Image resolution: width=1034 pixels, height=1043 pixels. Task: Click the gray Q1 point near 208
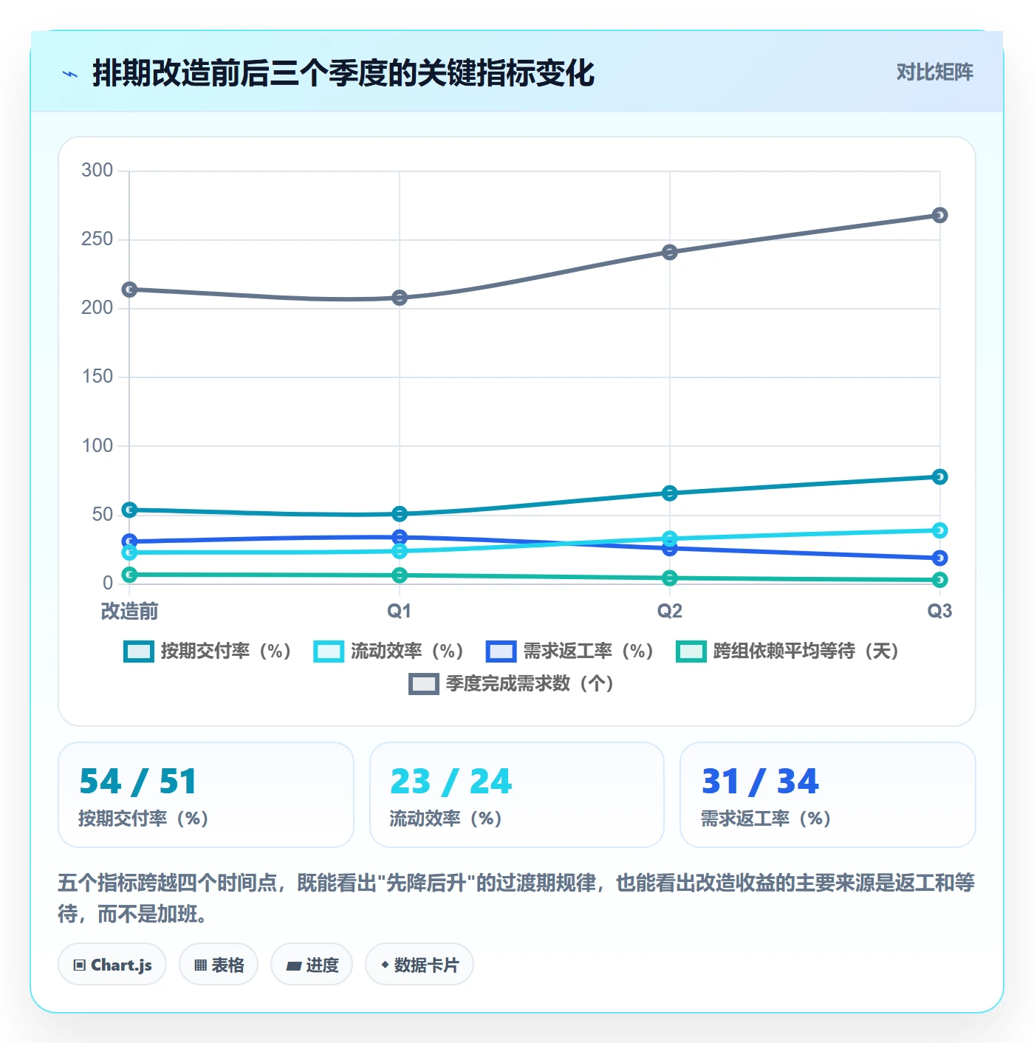pyautogui.click(x=400, y=298)
